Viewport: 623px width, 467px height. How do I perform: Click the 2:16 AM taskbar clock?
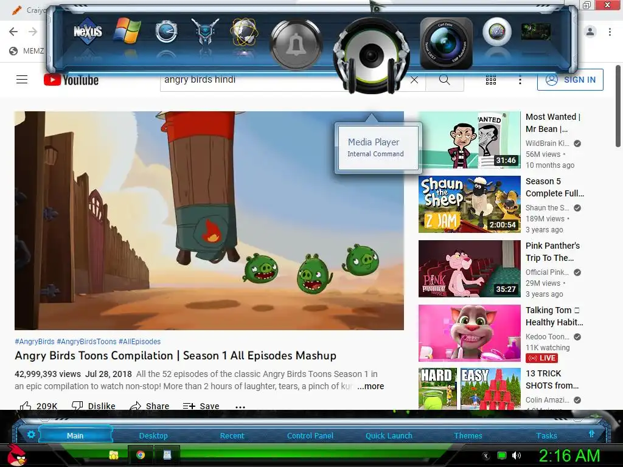coord(569,455)
